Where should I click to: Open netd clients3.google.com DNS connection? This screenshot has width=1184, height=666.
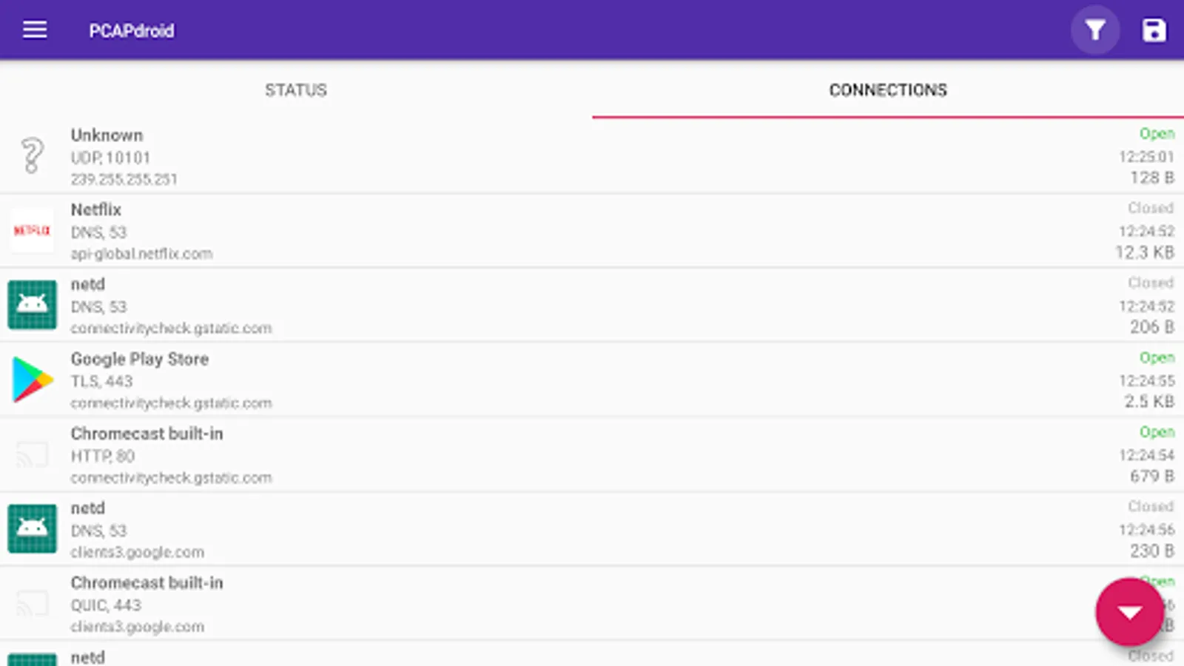[518, 529]
